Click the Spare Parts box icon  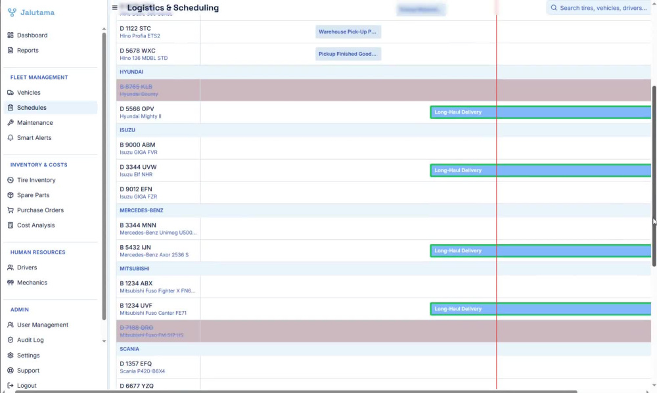pyautogui.click(x=11, y=195)
